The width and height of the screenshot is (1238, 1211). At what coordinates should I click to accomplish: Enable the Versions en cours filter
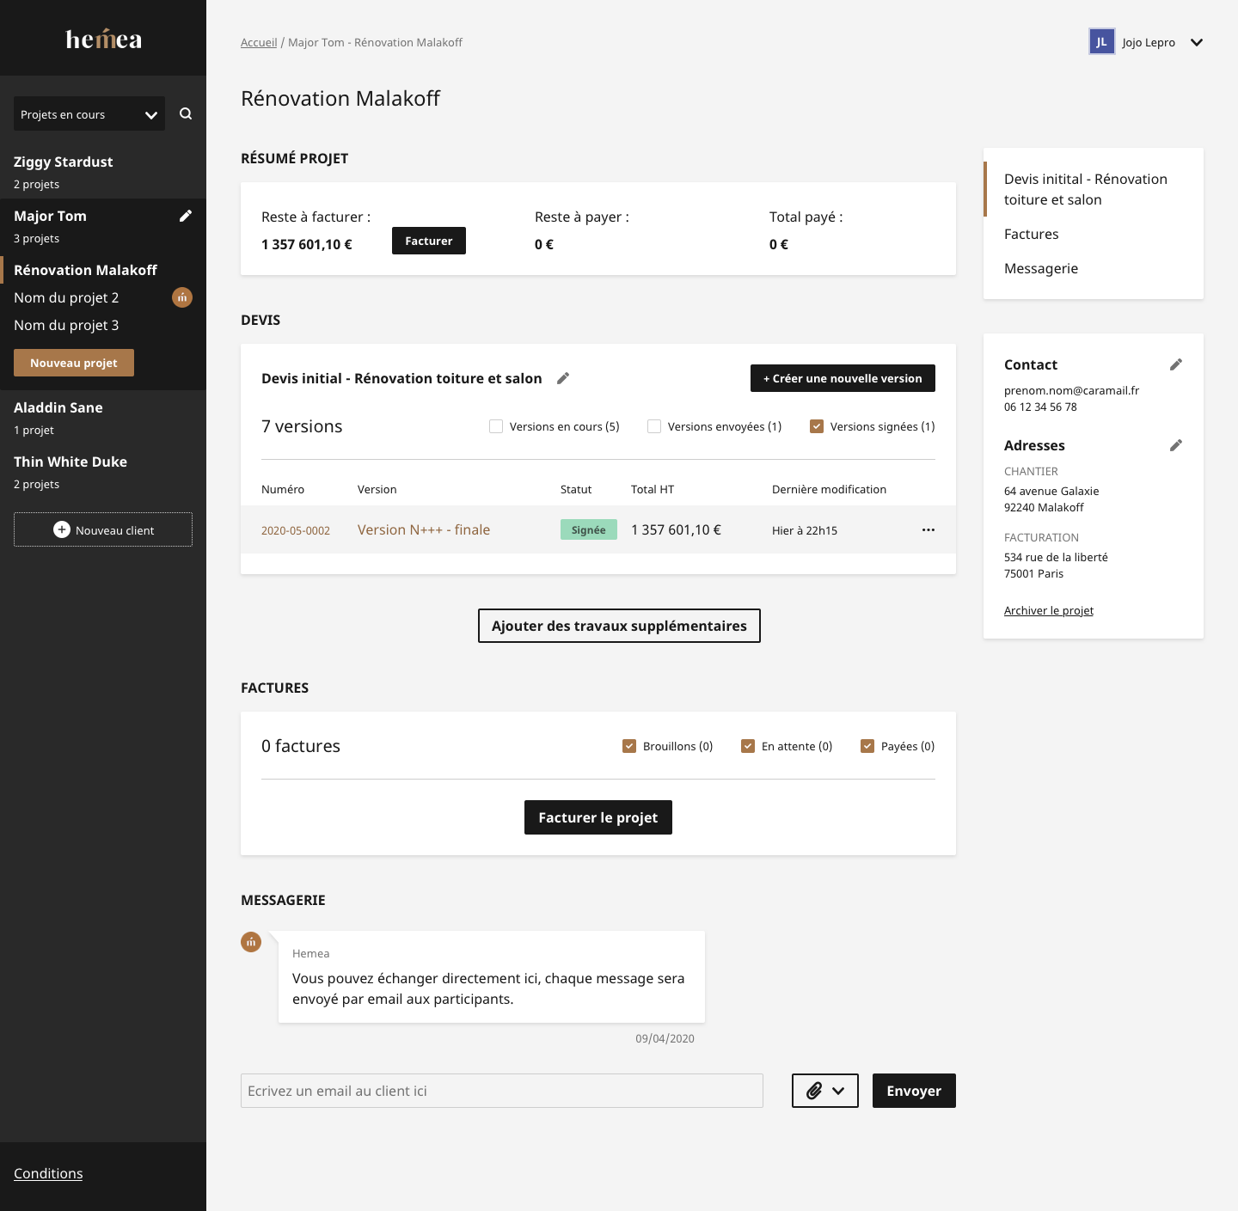click(x=496, y=426)
